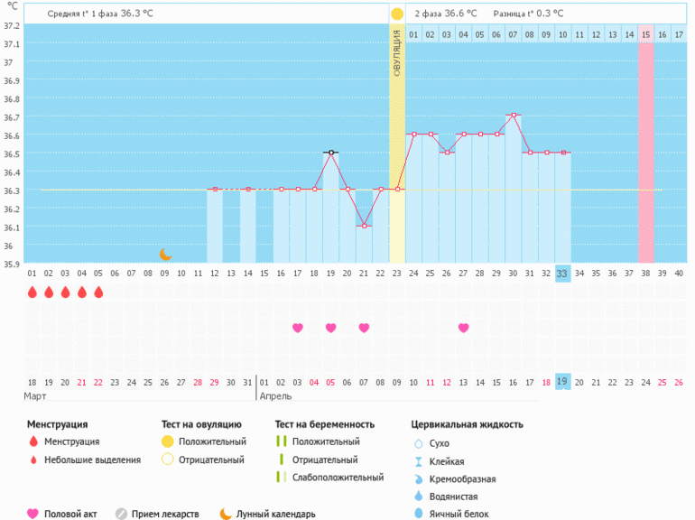Viewport: 695px width, 520px height.
Task: Click the Положительный ovulation test legend circle
Action: [167, 441]
